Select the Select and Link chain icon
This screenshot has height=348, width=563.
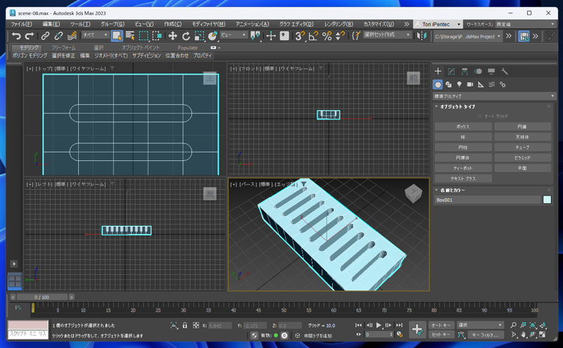pyautogui.click(x=45, y=36)
